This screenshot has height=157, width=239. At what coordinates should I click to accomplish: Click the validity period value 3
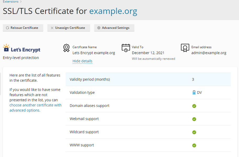[193, 79]
